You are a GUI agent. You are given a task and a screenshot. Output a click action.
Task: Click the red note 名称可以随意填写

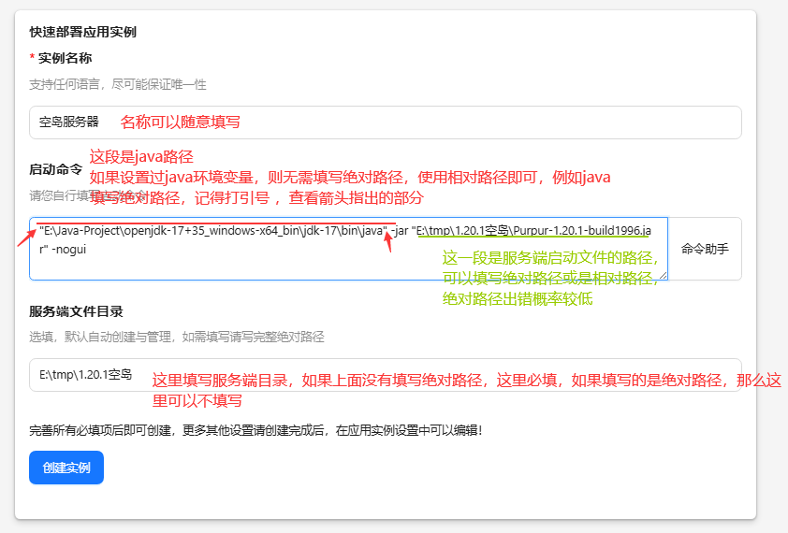click(180, 122)
